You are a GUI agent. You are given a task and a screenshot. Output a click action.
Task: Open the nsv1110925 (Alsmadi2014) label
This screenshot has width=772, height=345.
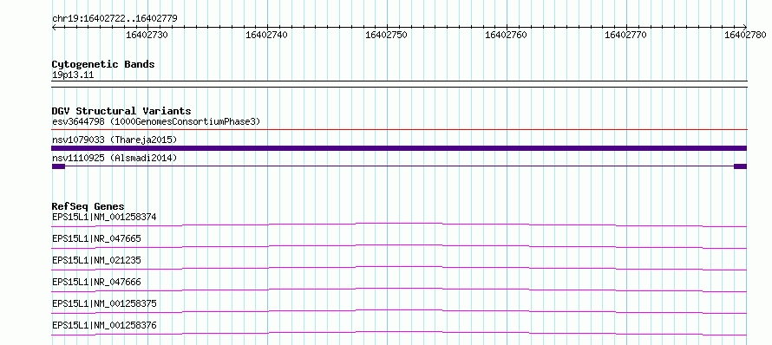[114, 158]
